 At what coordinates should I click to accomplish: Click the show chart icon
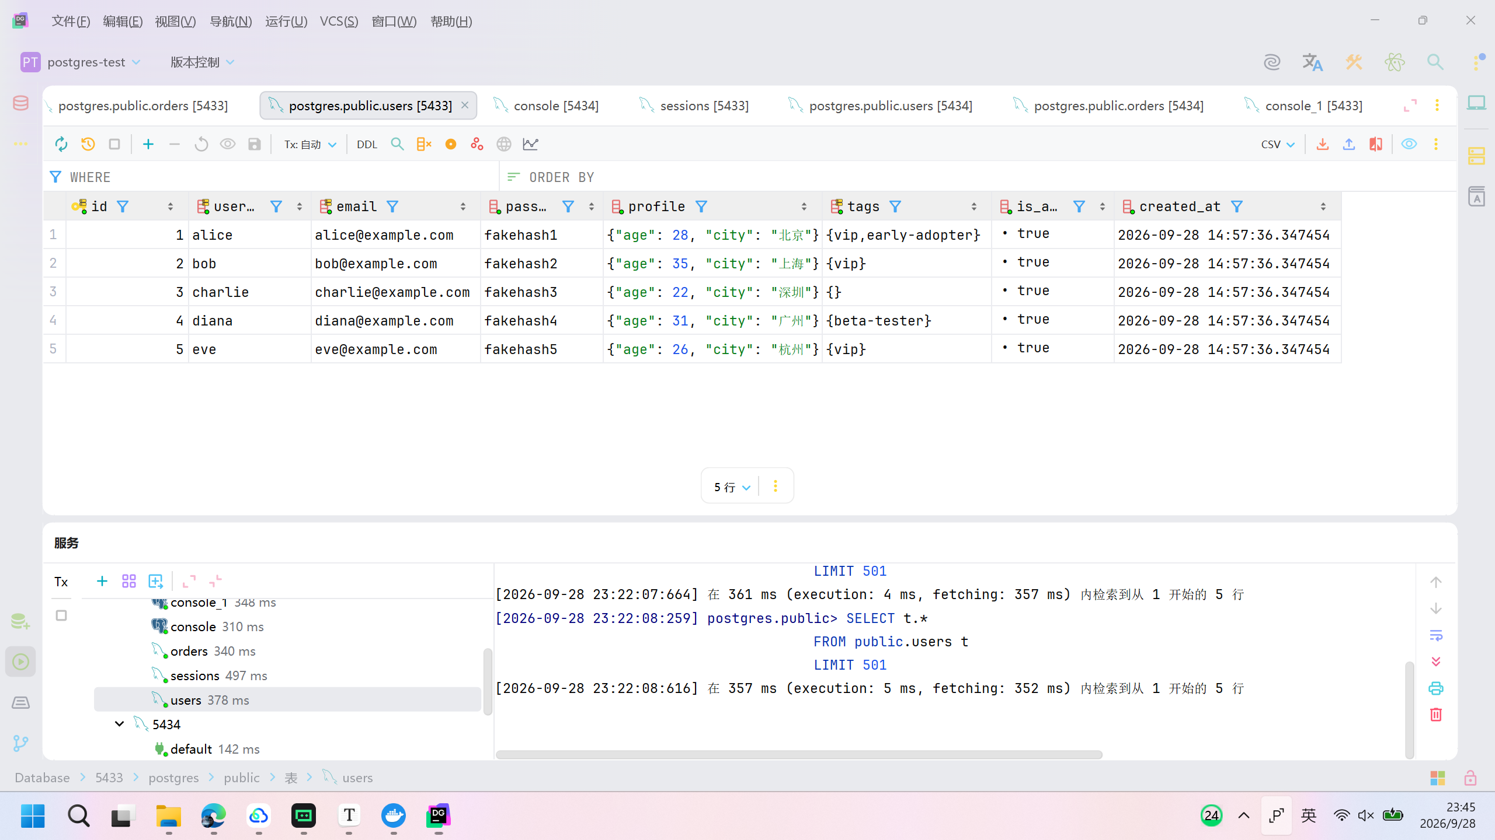pyautogui.click(x=530, y=144)
